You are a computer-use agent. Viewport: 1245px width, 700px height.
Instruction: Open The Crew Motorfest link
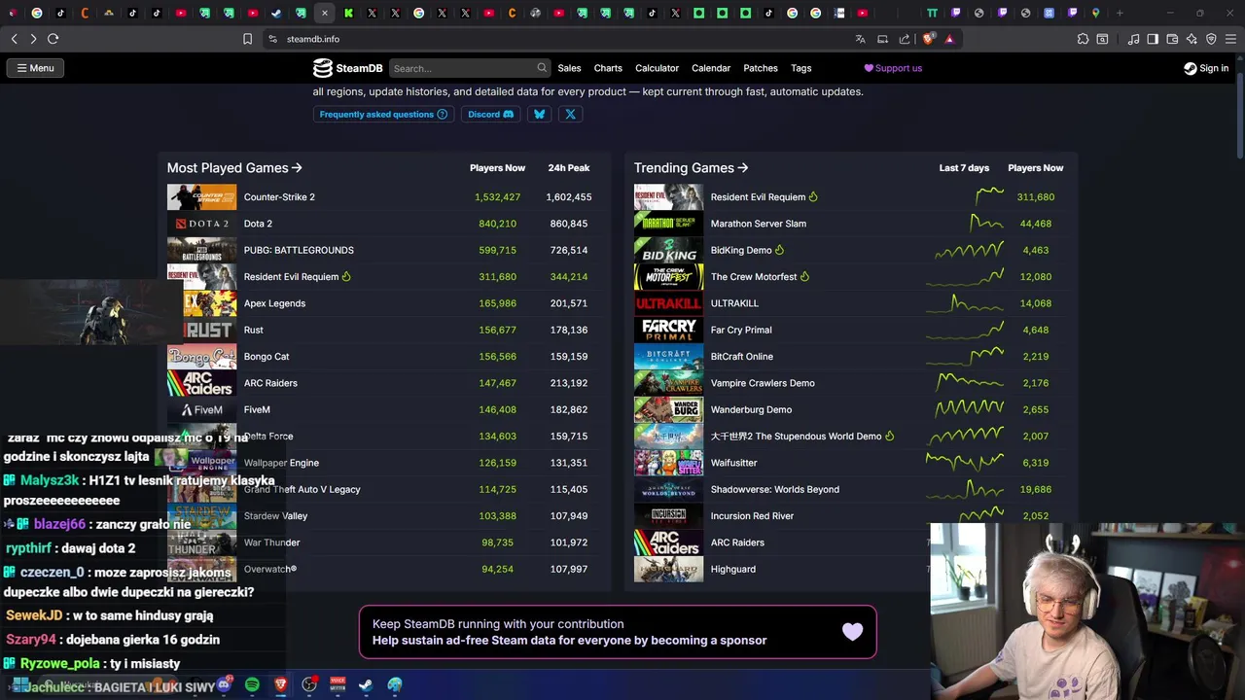(754, 277)
